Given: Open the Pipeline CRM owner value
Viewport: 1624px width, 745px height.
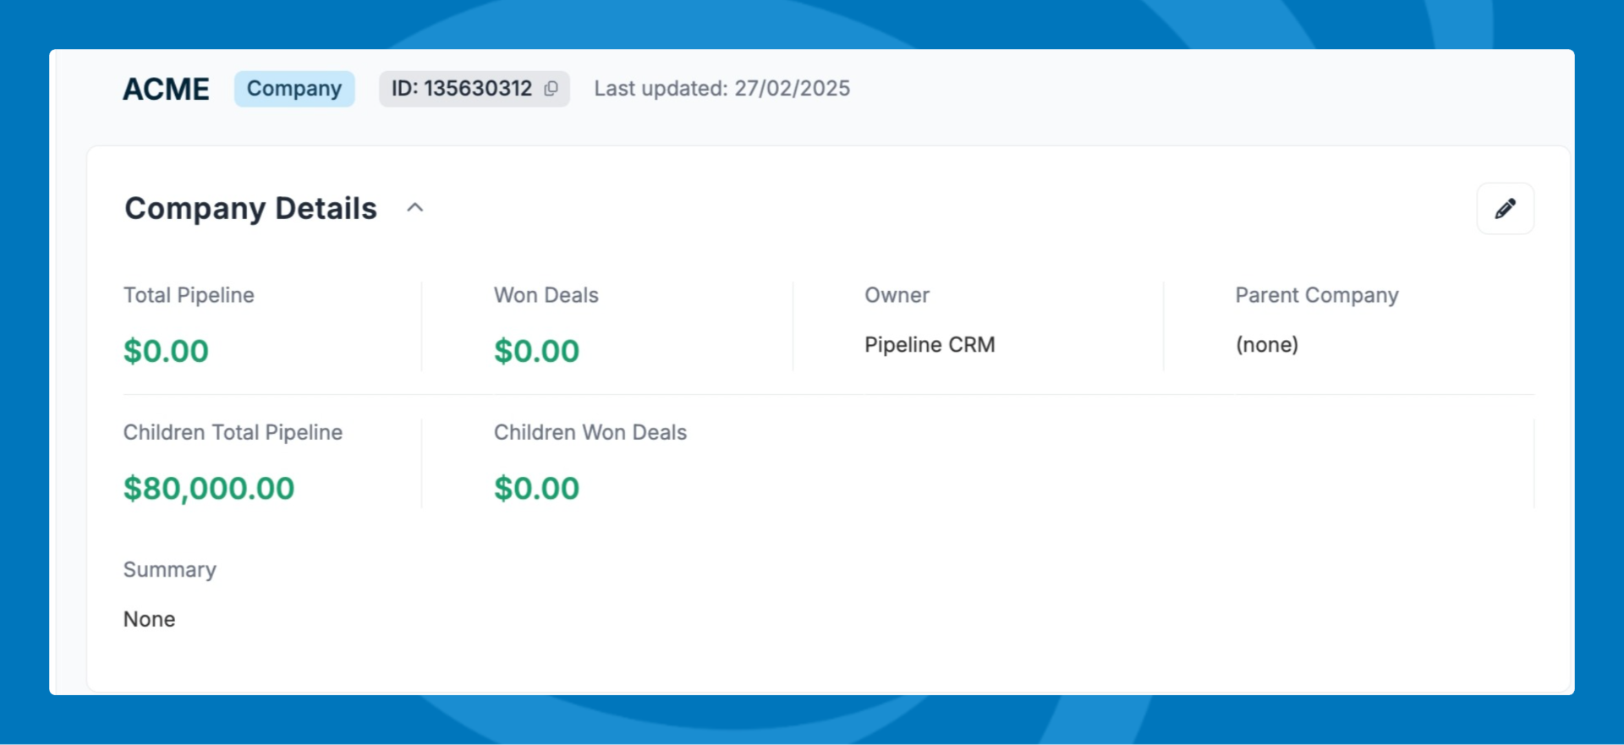Looking at the screenshot, I should click(x=930, y=345).
